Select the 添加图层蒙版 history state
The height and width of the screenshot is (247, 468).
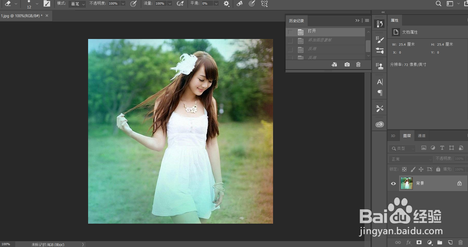(325, 41)
